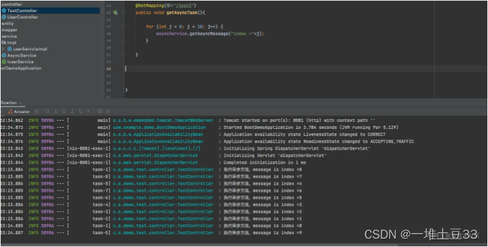Click the 'LivenessState changed to CORRECT' log line
This screenshot has height=247, width=488.
pos(305,134)
